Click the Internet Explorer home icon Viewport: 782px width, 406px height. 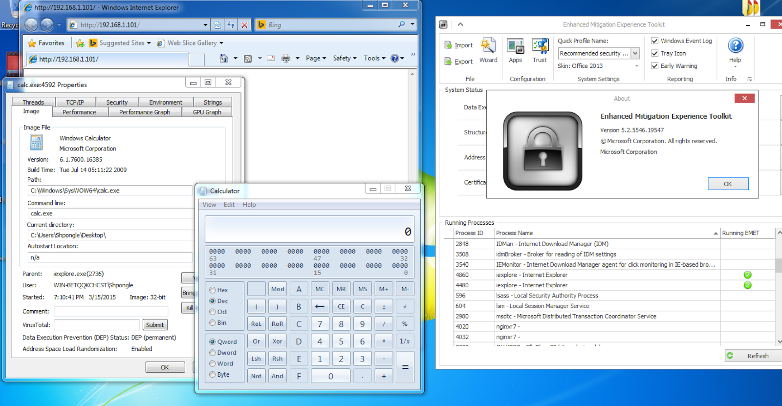[223, 58]
